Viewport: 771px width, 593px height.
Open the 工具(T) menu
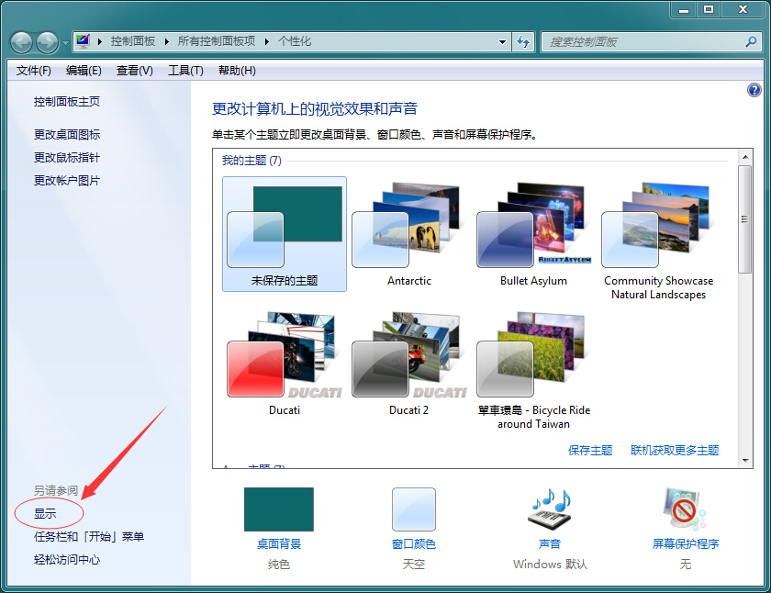click(x=184, y=71)
